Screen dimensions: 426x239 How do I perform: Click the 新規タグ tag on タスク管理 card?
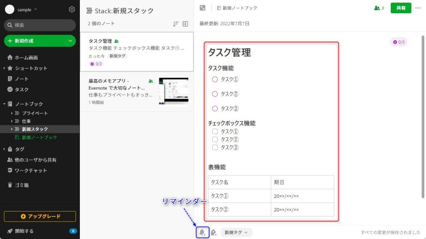click(x=117, y=56)
